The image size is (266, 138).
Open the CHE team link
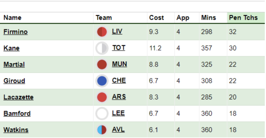(119, 80)
